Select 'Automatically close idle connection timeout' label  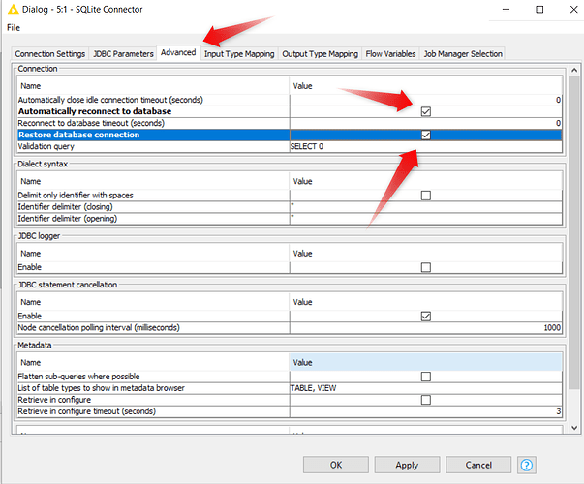110,100
